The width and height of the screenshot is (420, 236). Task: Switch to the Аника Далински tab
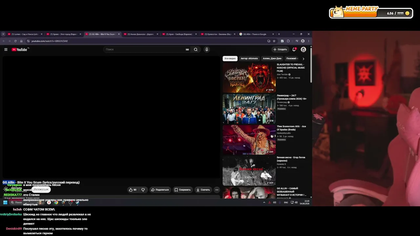click(141, 34)
